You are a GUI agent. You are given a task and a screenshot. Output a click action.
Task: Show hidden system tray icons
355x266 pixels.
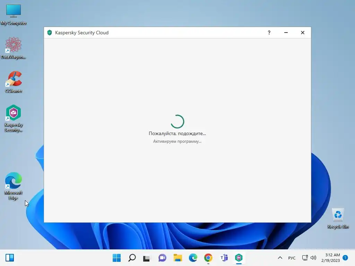point(280,258)
